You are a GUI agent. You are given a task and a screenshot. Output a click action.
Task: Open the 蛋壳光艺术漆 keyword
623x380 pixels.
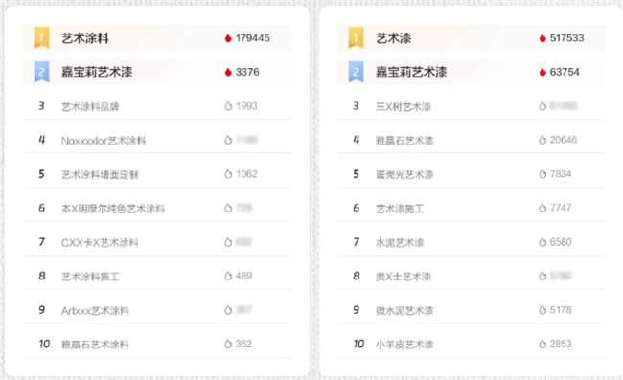404,174
